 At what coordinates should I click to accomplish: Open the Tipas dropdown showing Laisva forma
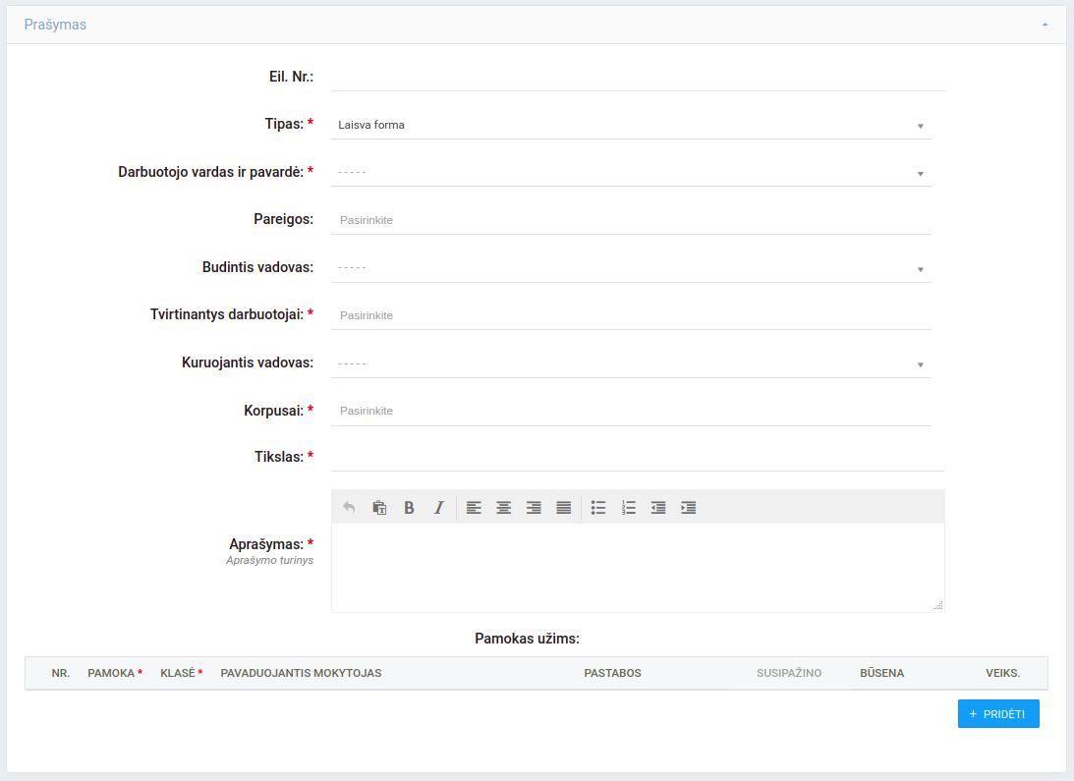point(631,126)
